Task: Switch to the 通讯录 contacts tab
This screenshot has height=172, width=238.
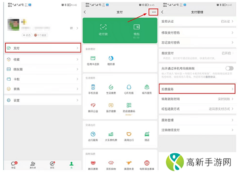Action: click(33, 165)
